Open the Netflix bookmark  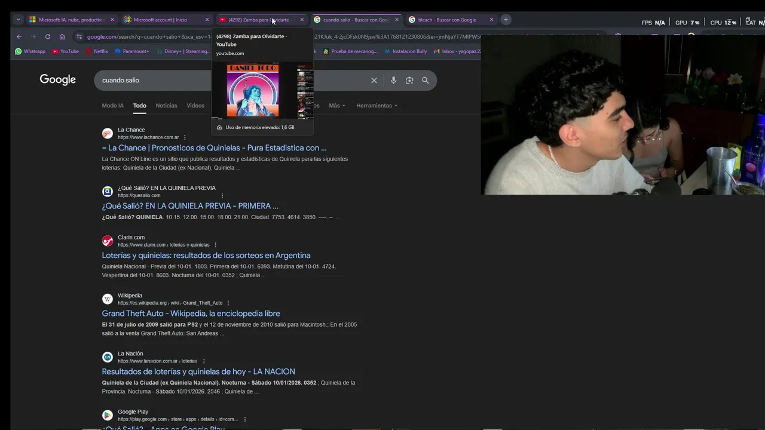coord(97,51)
